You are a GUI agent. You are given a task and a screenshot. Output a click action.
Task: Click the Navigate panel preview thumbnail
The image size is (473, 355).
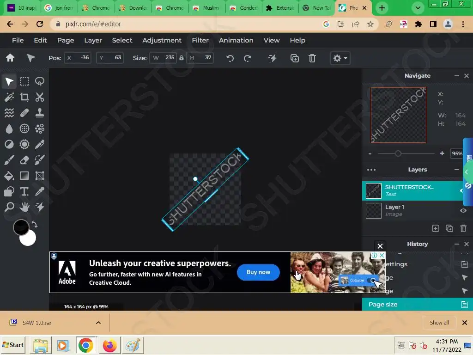[398, 115]
